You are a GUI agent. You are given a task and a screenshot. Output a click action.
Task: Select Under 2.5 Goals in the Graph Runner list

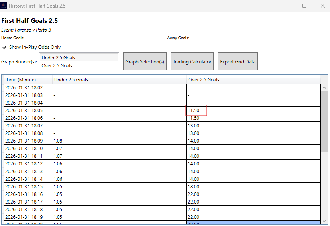[79, 58]
